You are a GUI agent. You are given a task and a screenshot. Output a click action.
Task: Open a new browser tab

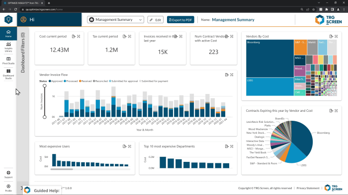[49, 3]
